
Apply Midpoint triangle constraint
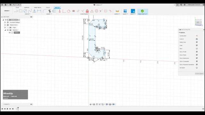click(92, 11)
